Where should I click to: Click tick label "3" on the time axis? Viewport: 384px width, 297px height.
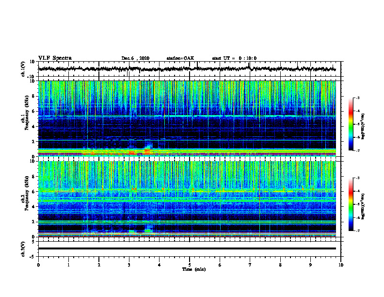click(129, 265)
